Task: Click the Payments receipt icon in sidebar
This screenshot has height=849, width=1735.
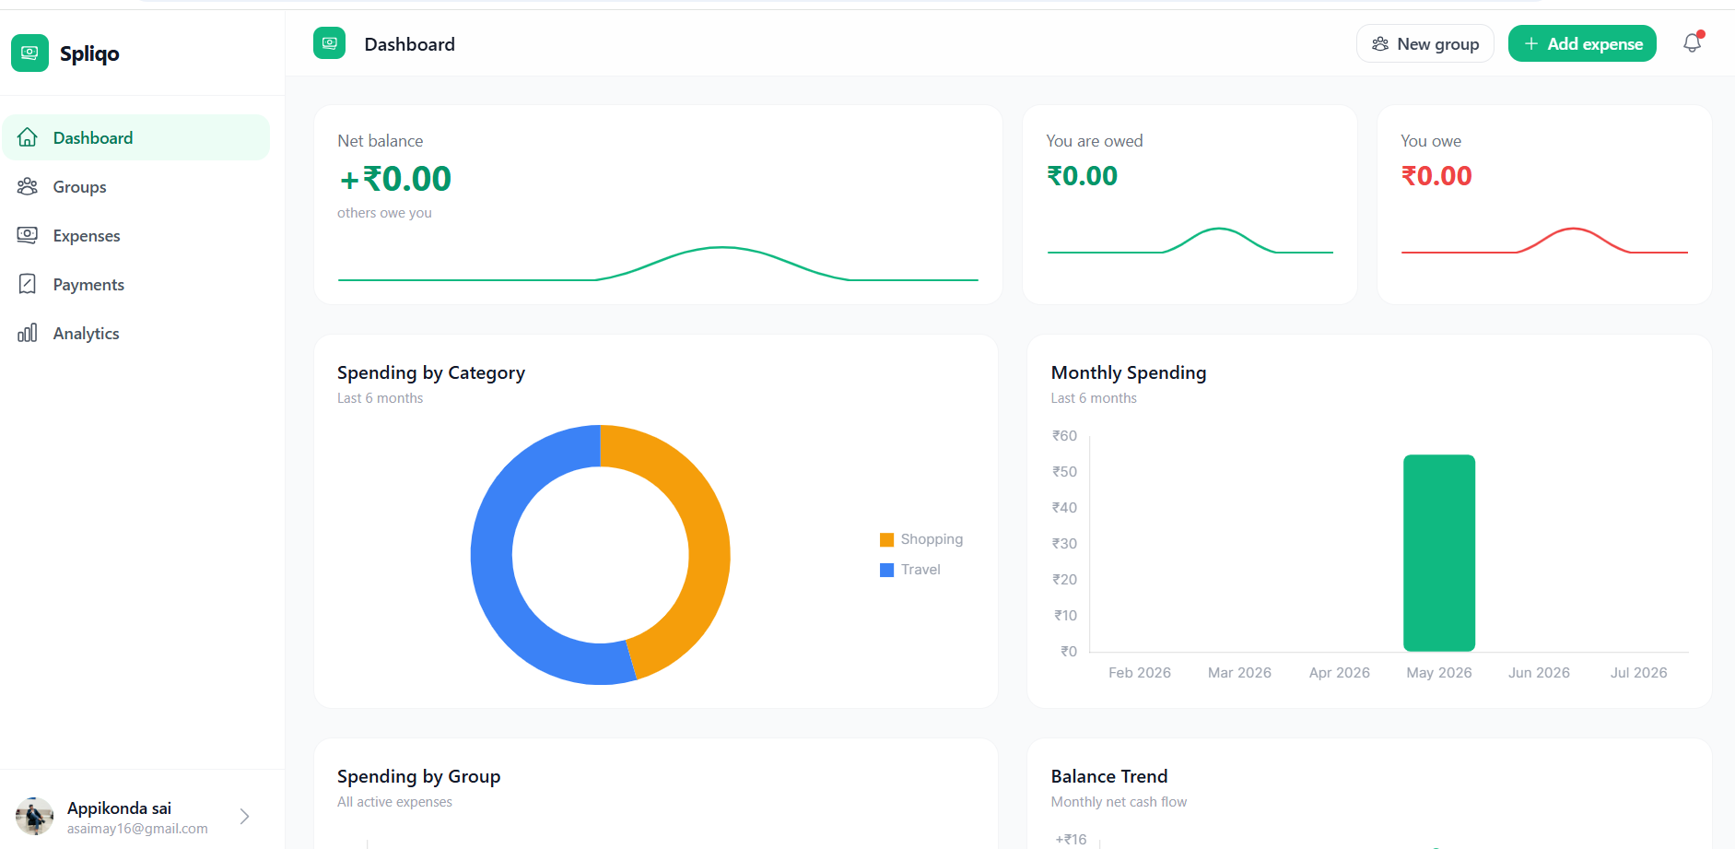Action: [x=28, y=284]
